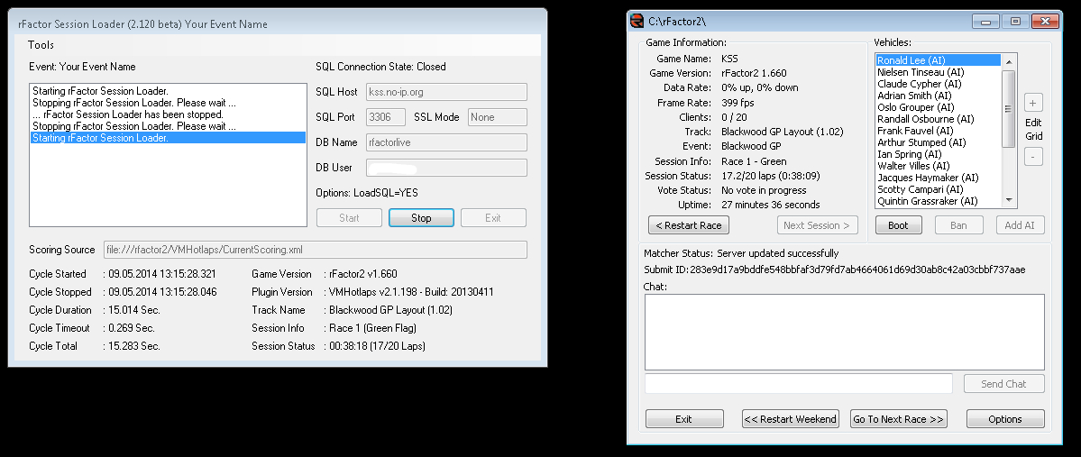Open the Tools menu
1081x457 pixels.
(41, 45)
